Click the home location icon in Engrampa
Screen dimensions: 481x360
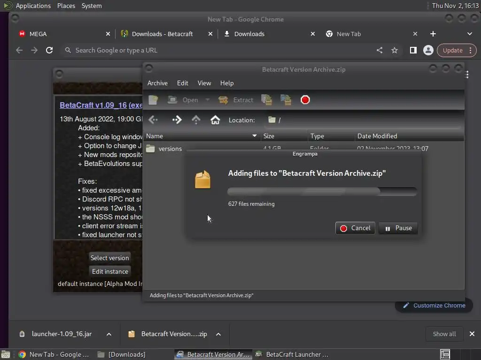(x=215, y=120)
